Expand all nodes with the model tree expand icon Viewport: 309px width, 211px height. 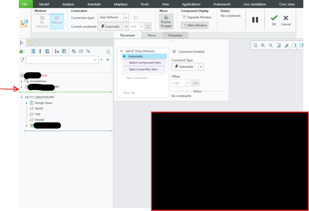(33, 51)
